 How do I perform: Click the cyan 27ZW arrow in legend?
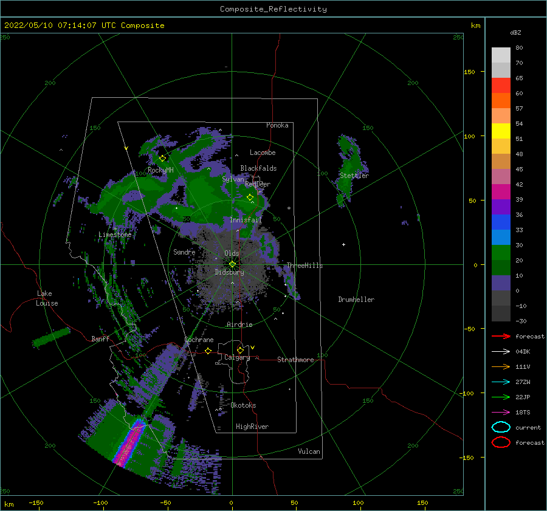pos(501,382)
